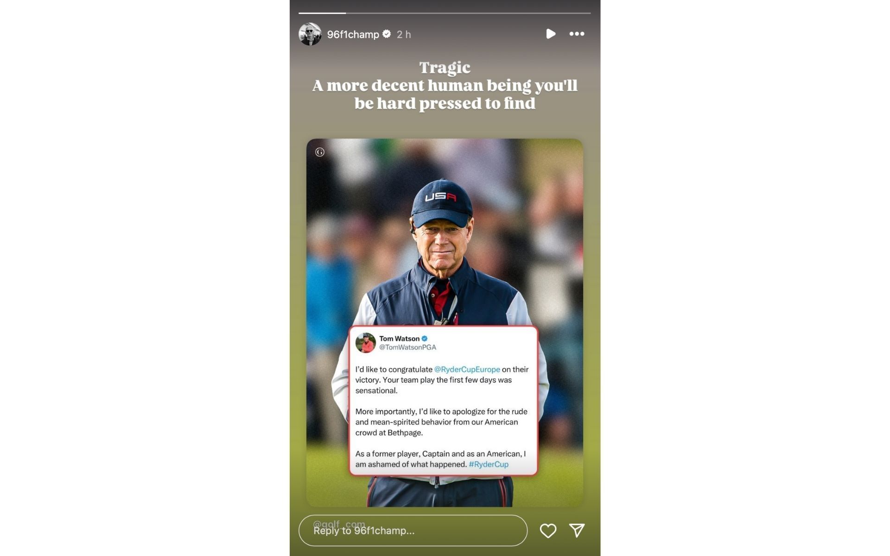
Task: Like the story with the heart icon
Action: 548,531
